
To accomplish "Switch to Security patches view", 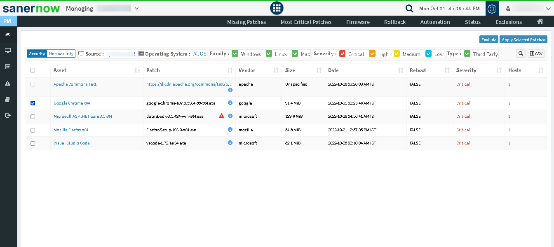I will coord(37,54).
